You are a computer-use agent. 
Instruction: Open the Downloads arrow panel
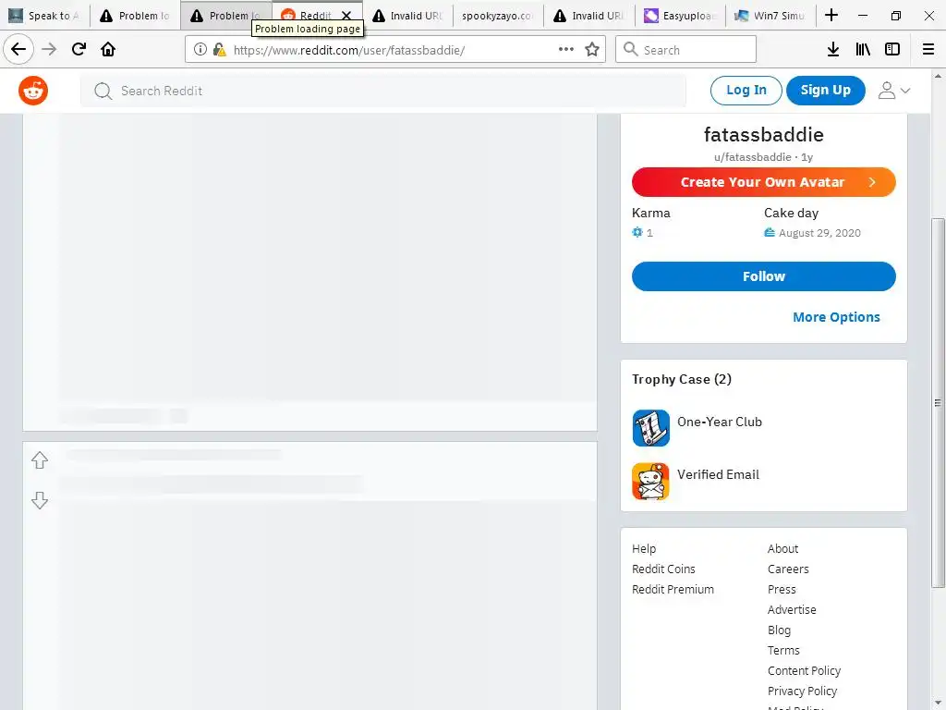[x=833, y=50]
